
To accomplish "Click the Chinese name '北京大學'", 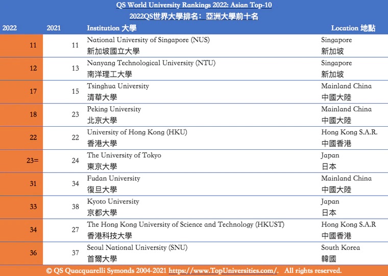I will (x=102, y=121).
